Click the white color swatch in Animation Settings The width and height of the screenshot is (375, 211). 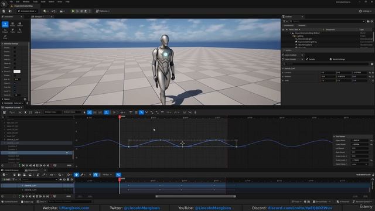coord(17,72)
